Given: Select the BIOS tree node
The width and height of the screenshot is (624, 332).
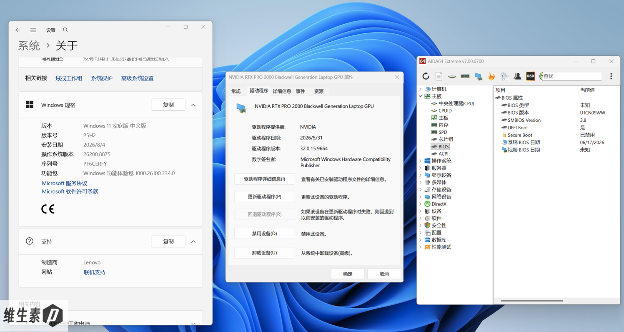Looking at the screenshot, I should point(440,146).
